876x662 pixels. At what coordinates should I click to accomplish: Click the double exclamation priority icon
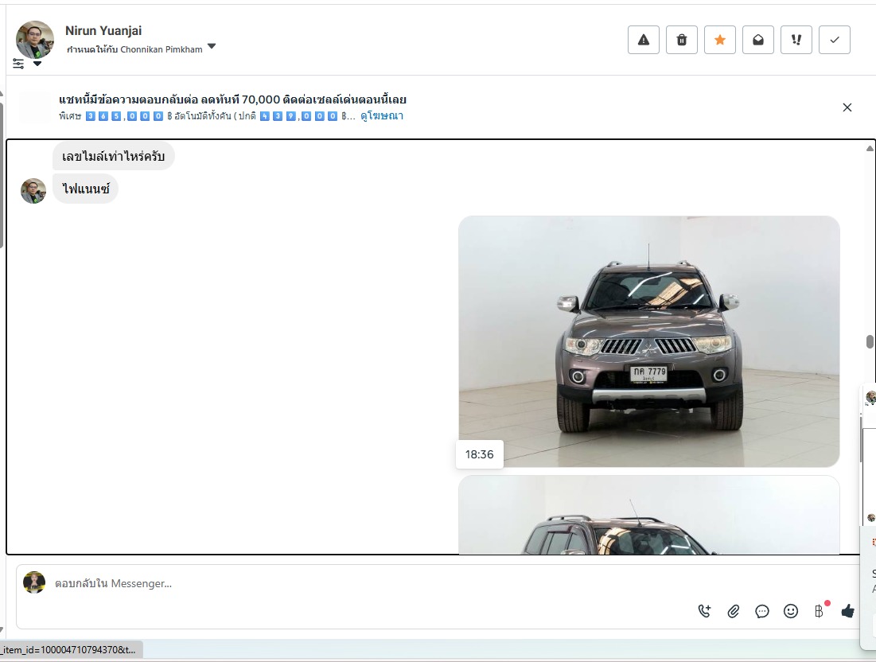click(796, 40)
